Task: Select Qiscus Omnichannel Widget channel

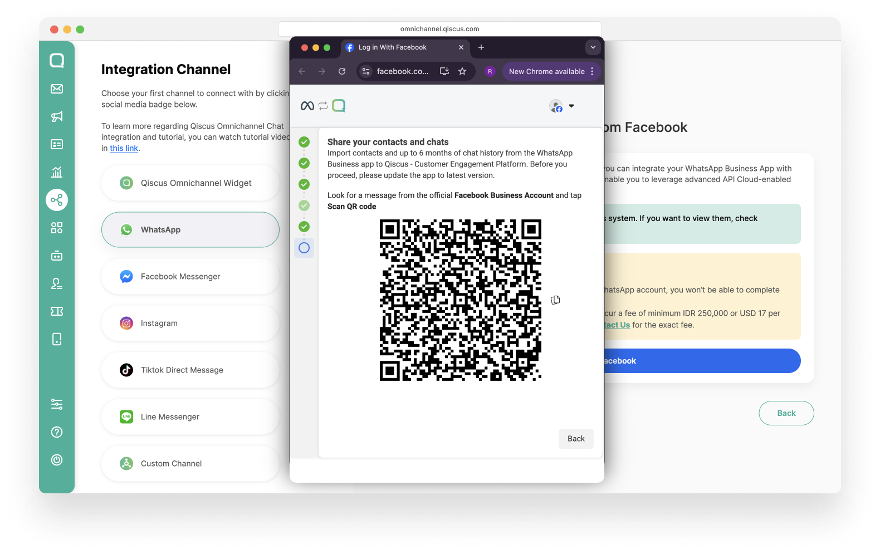Action: pyautogui.click(x=190, y=183)
